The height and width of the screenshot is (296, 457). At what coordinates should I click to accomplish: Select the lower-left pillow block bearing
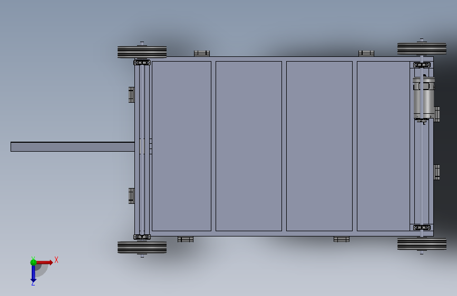[x=142, y=237]
